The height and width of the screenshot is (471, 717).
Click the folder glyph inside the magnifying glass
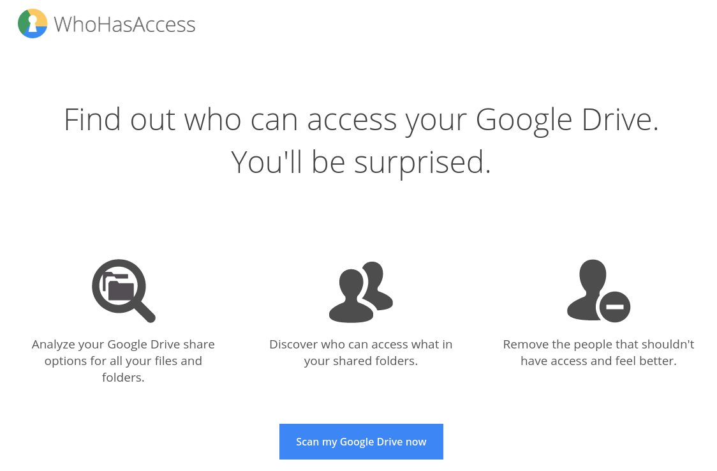119,287
